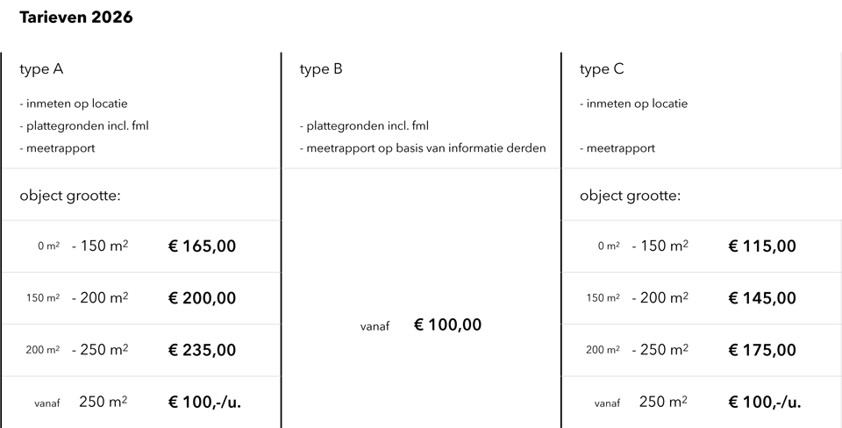Click the € 165,00 price in type A
The width and height of the screenshot is (842, 428).
click(202, 246)
